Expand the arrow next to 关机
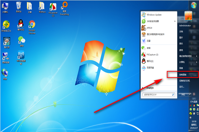The width and height of the screenshot is (199, 132). 190,95
